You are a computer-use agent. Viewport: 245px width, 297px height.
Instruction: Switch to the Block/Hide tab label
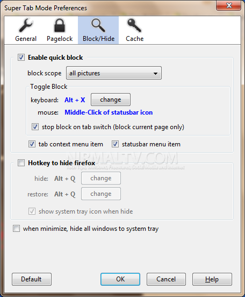[x=98, y=39]
